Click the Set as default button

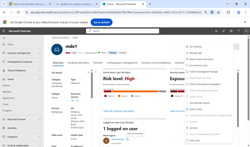click(x=101, y=22)
